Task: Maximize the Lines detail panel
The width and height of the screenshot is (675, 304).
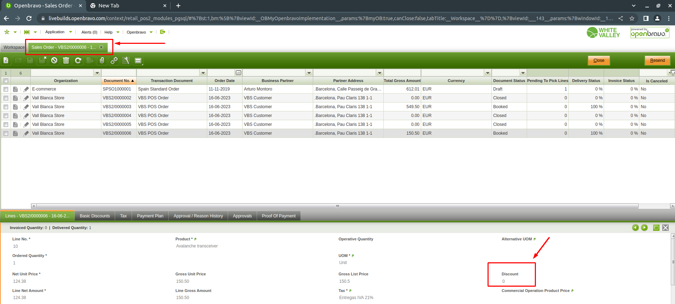Action: pyautogui.click(x=656, y=228)
